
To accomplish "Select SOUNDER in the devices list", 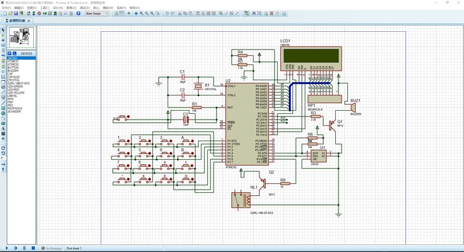I will pyautogui.click(x=14, y=111).
